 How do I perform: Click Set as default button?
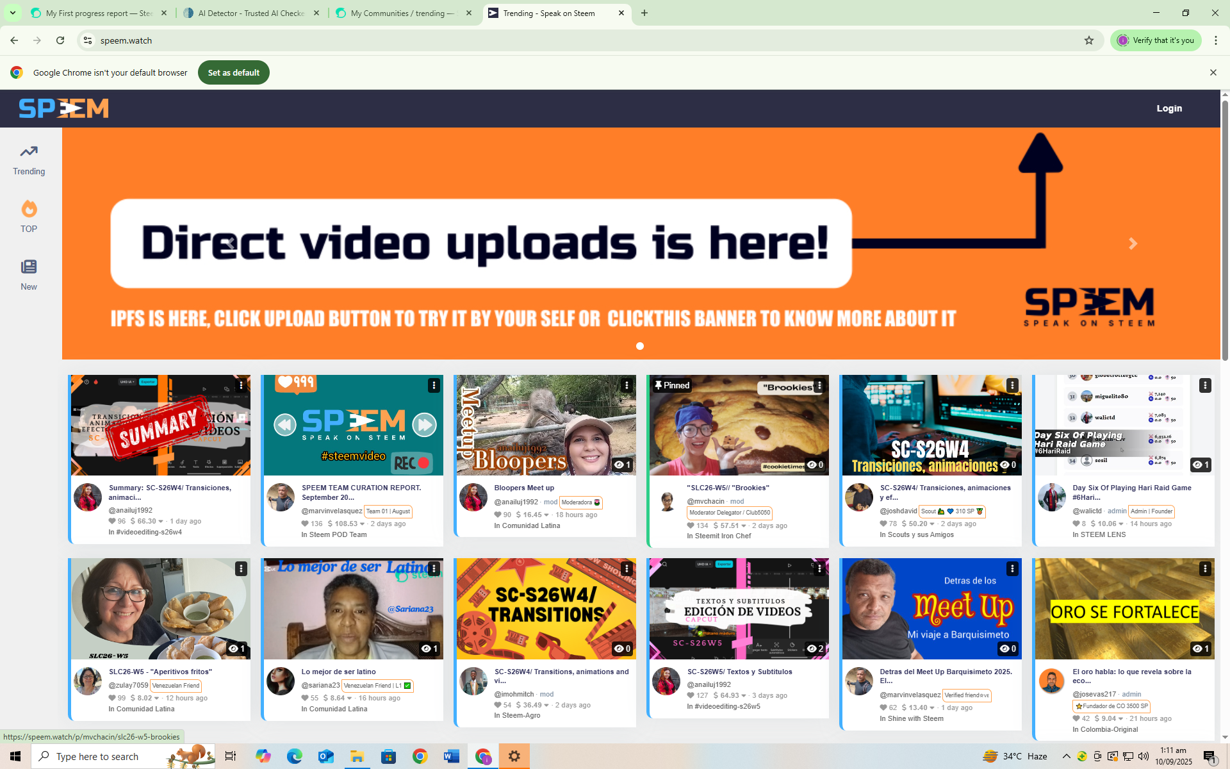[233, 72]
